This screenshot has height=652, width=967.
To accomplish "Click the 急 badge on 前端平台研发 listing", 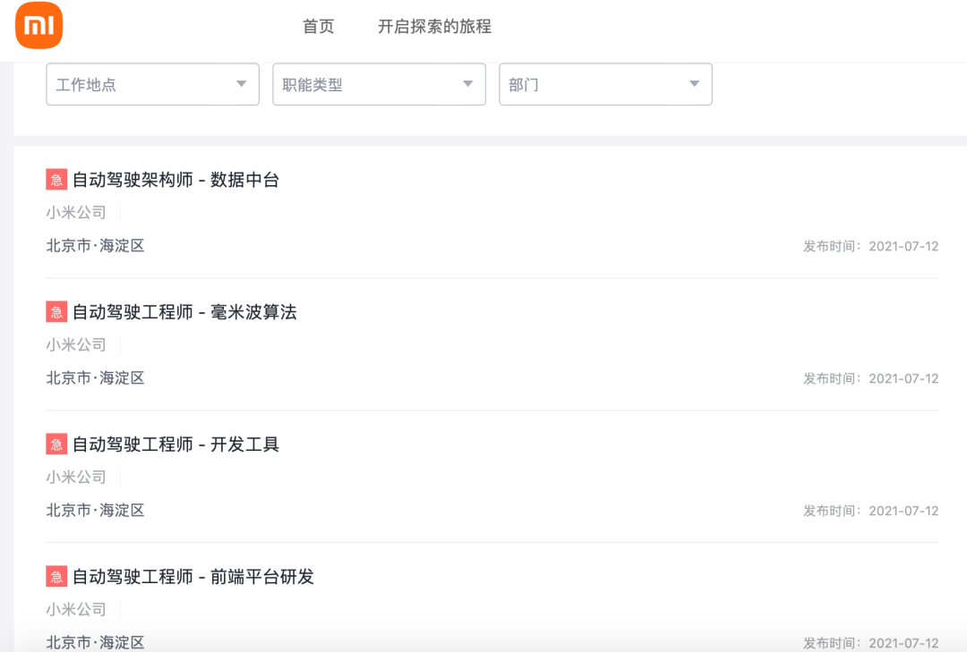I will (55, 577).
